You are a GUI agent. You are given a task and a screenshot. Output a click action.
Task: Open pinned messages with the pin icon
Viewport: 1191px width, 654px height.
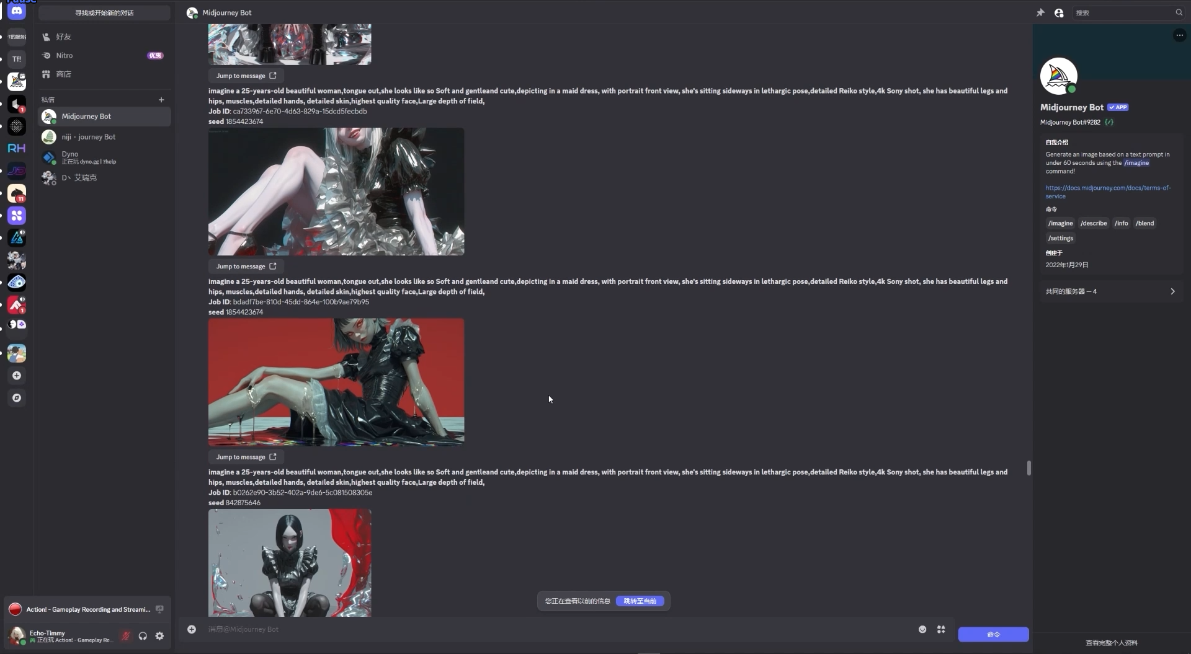coord(1040,12)
